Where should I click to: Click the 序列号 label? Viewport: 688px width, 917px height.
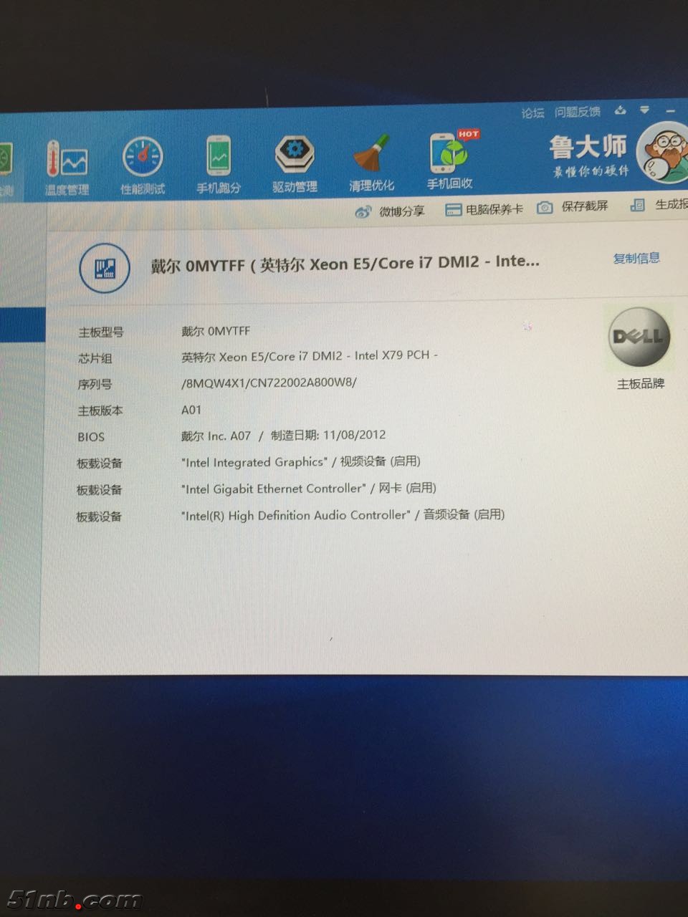pos(95,385)
